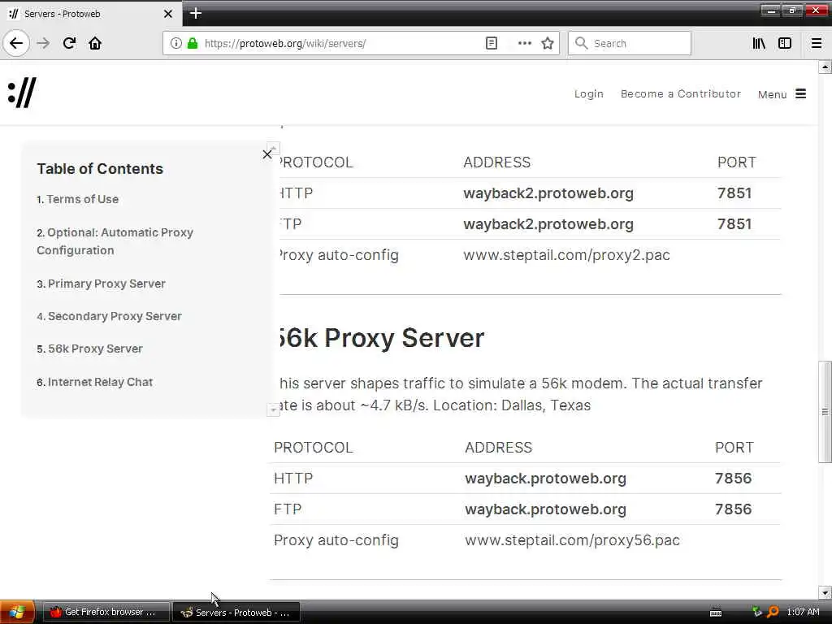Click the Windows Start button
The width and height of the screenshot is (832, 624).
[17, 612]
